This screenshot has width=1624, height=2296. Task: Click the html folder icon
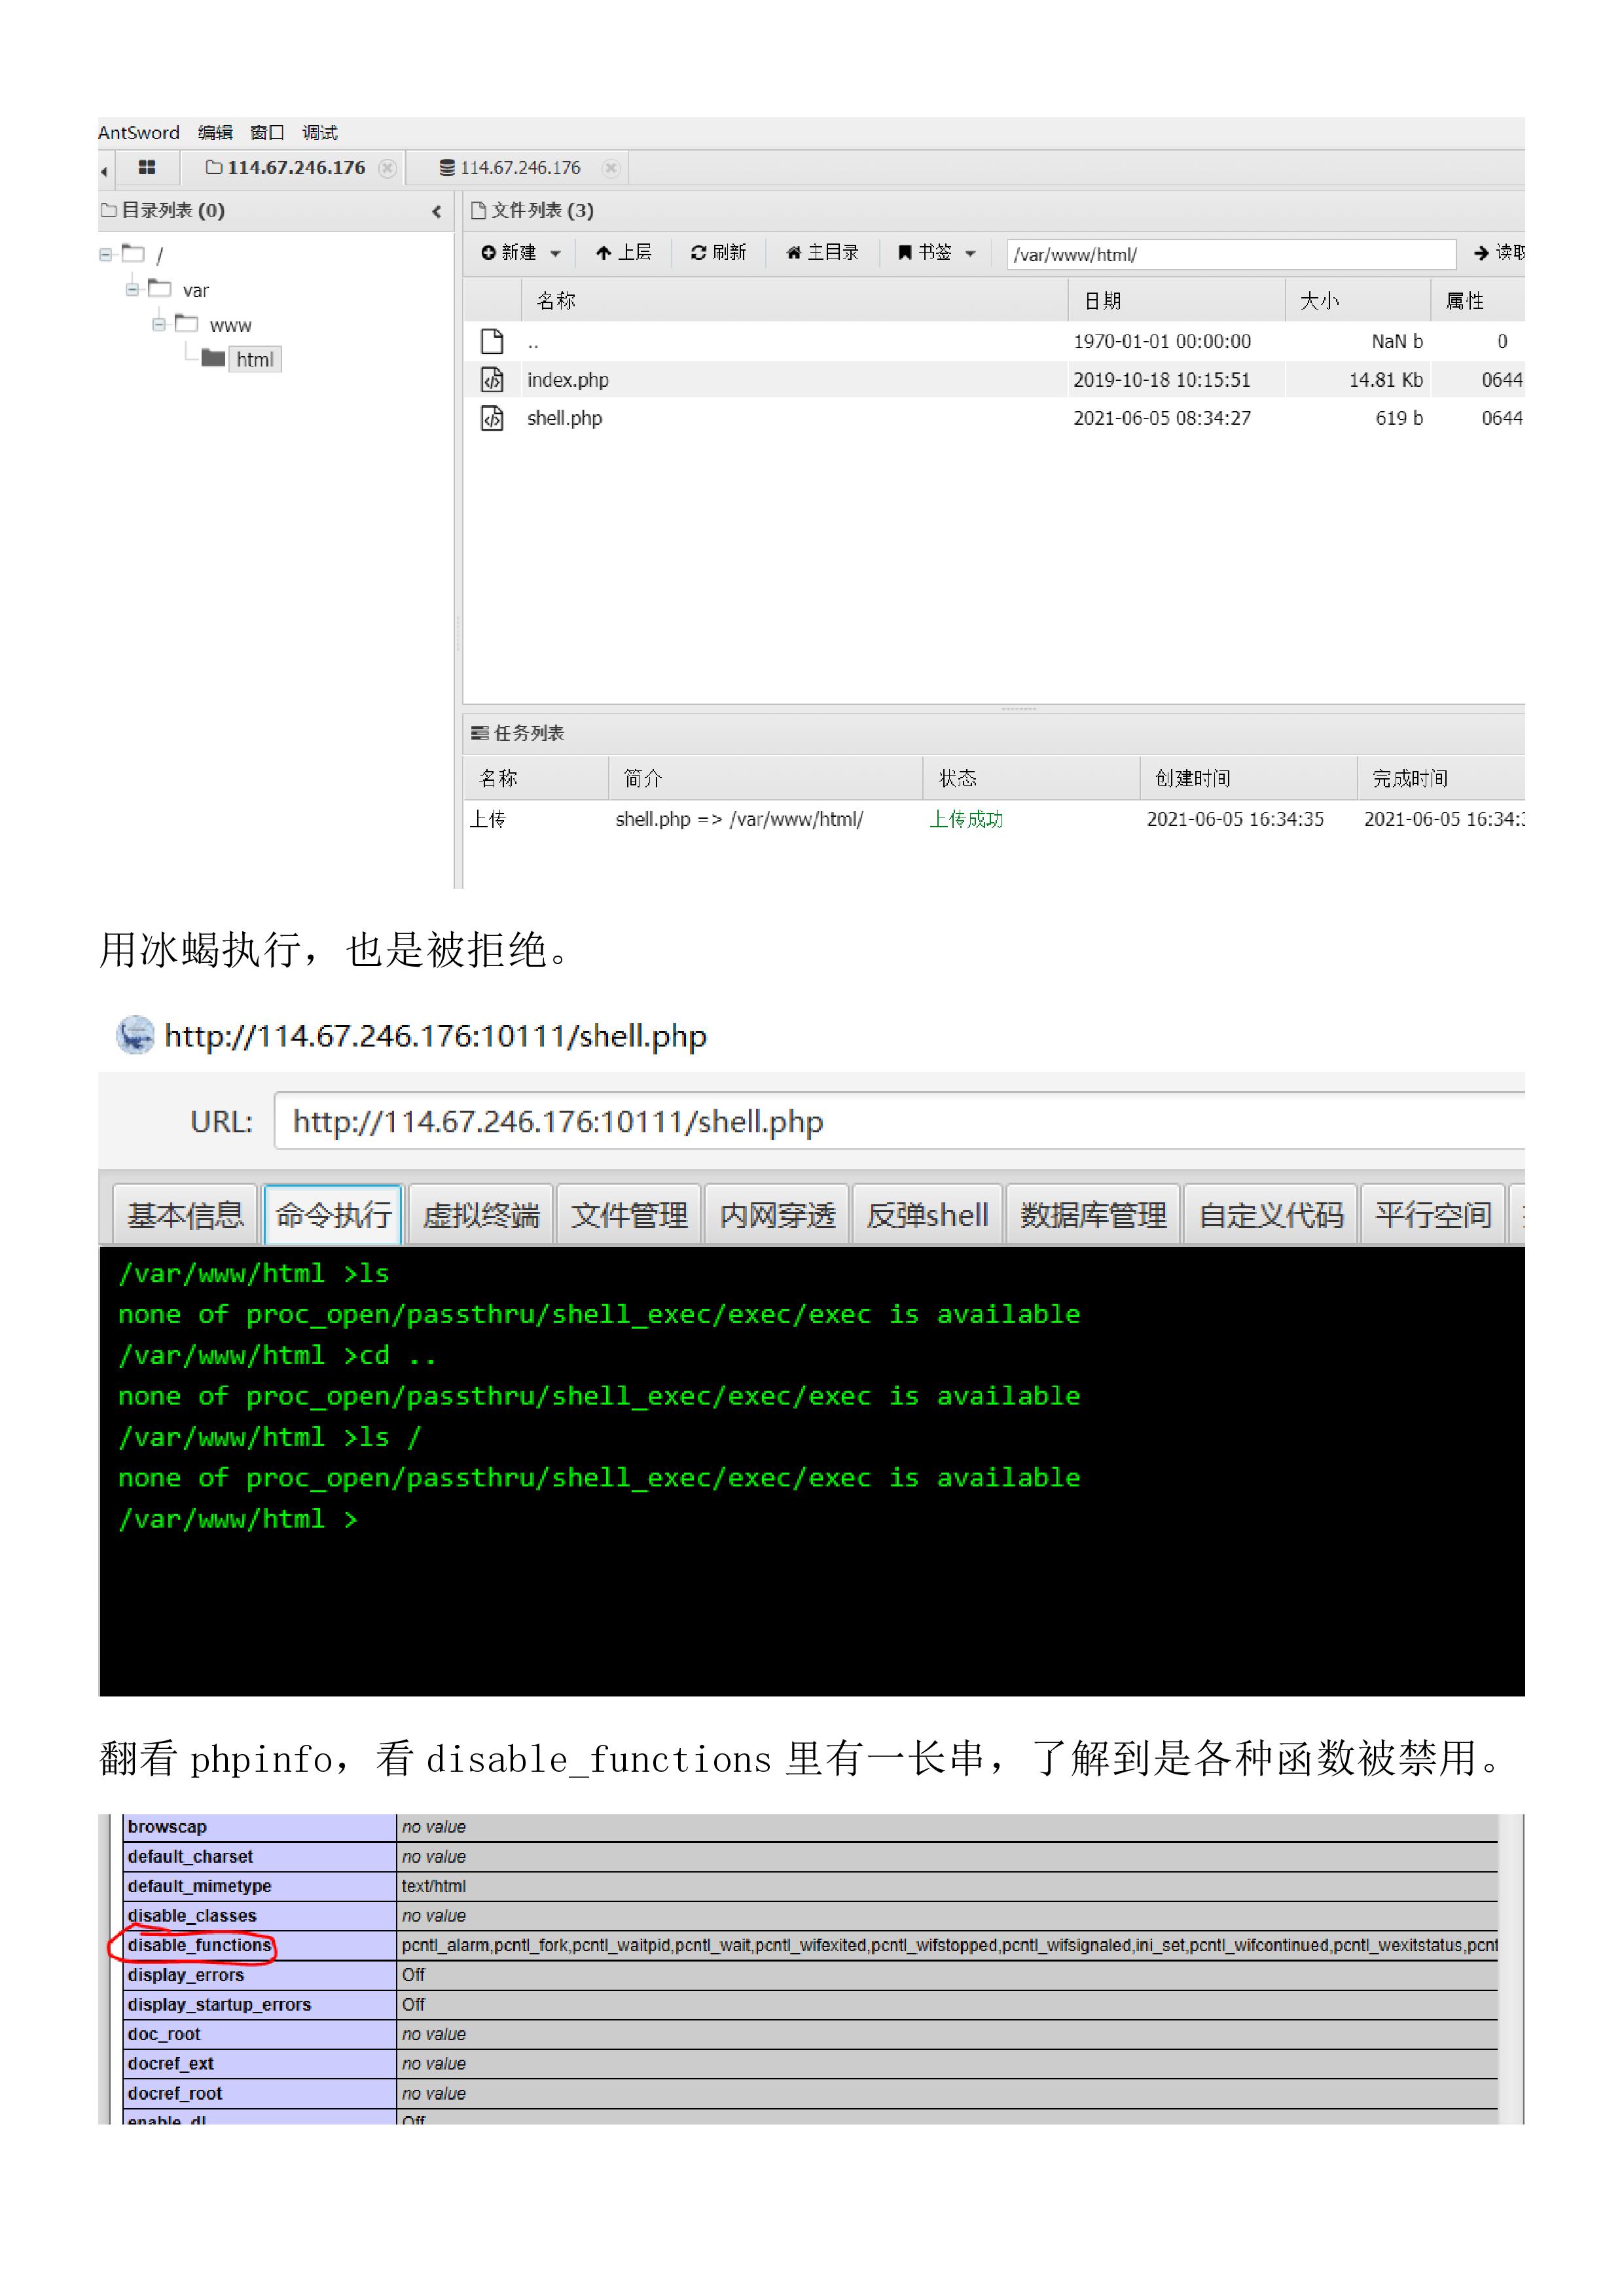pyautogui.click(x=213, y=357)
